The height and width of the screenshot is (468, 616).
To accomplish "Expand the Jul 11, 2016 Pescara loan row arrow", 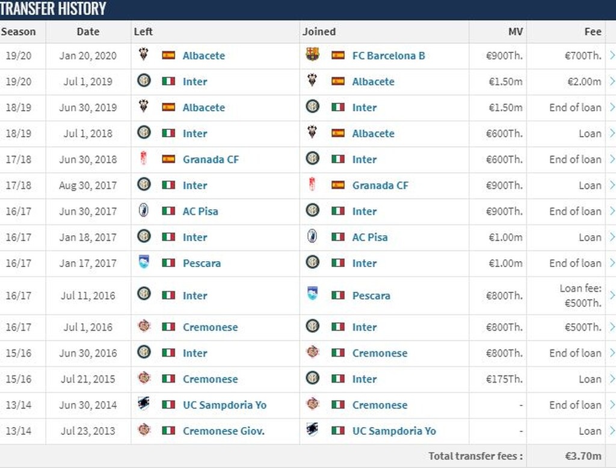I will pos(612,295).
